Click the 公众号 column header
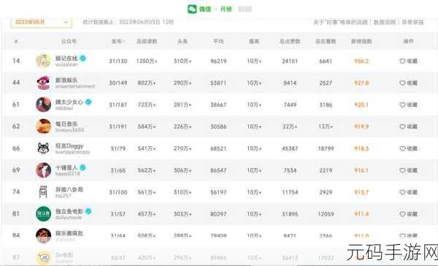 (x=69, y=42)
